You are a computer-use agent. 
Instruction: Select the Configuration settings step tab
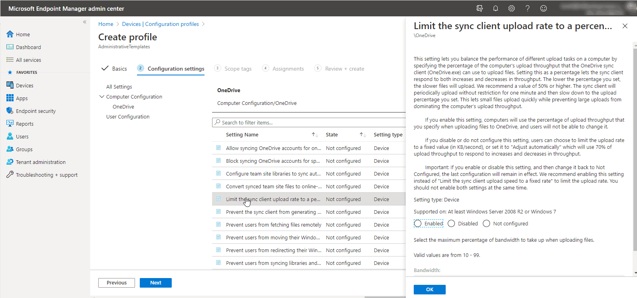click(x=171, y=69)
